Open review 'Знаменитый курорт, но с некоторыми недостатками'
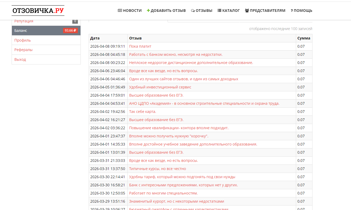 (177, 201)
